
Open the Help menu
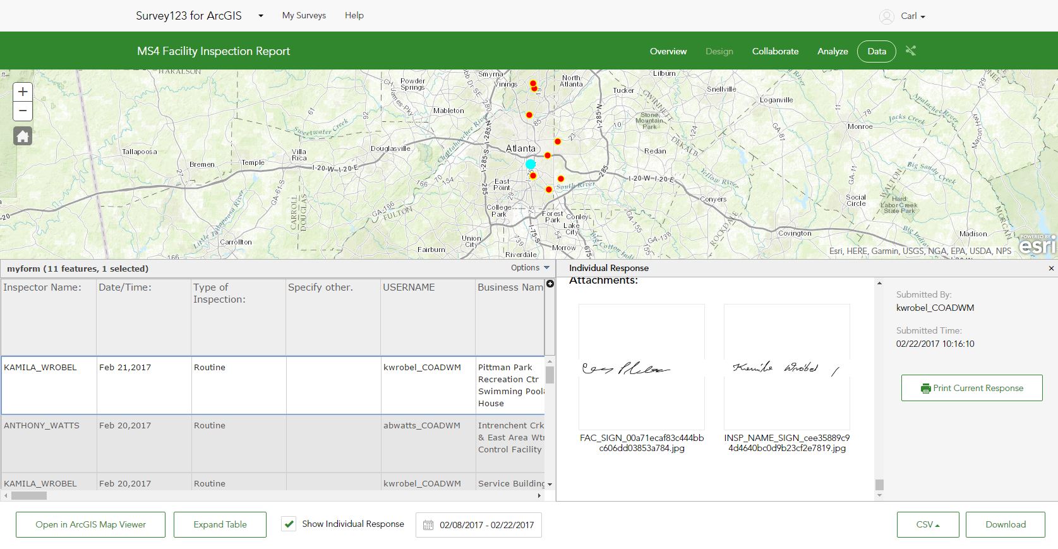tap(354, 15)
